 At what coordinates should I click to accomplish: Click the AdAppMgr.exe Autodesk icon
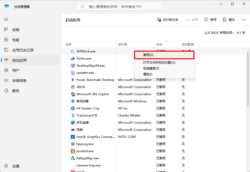pyautogui.click(x=73, y=158)
